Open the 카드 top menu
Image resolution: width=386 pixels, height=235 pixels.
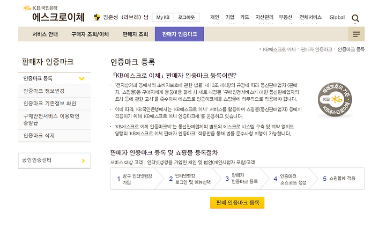[x=244, y=17]
